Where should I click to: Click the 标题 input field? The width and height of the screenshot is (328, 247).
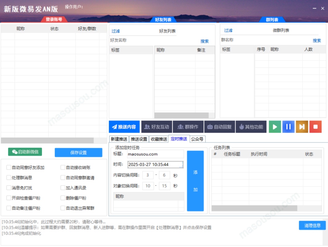156,154
